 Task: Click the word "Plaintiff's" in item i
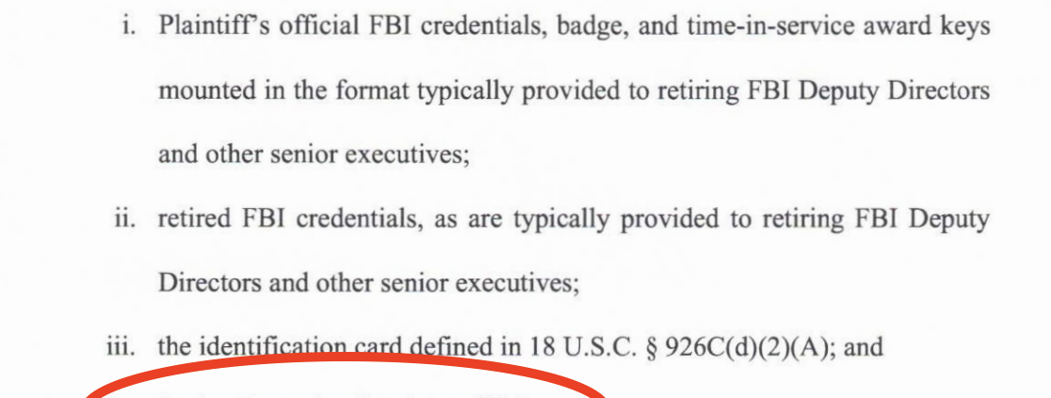(x=211, y=25)
